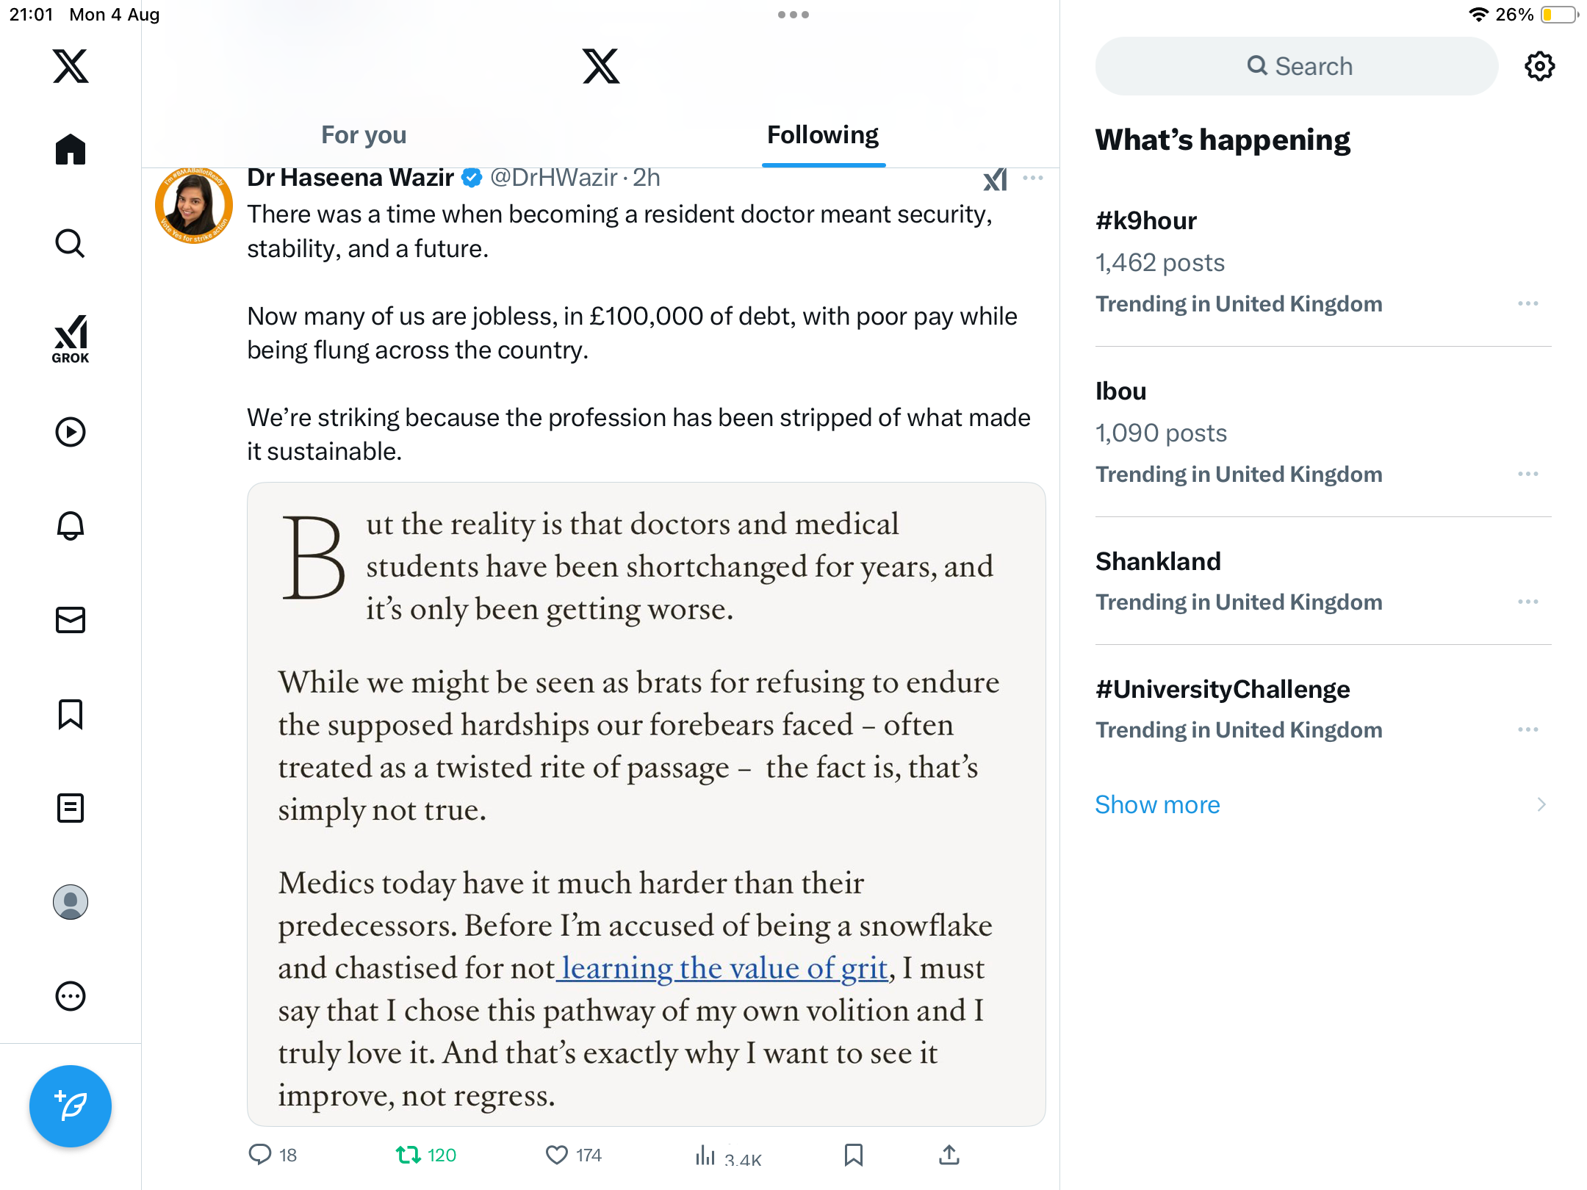Select the Following tab

(823, 134)
